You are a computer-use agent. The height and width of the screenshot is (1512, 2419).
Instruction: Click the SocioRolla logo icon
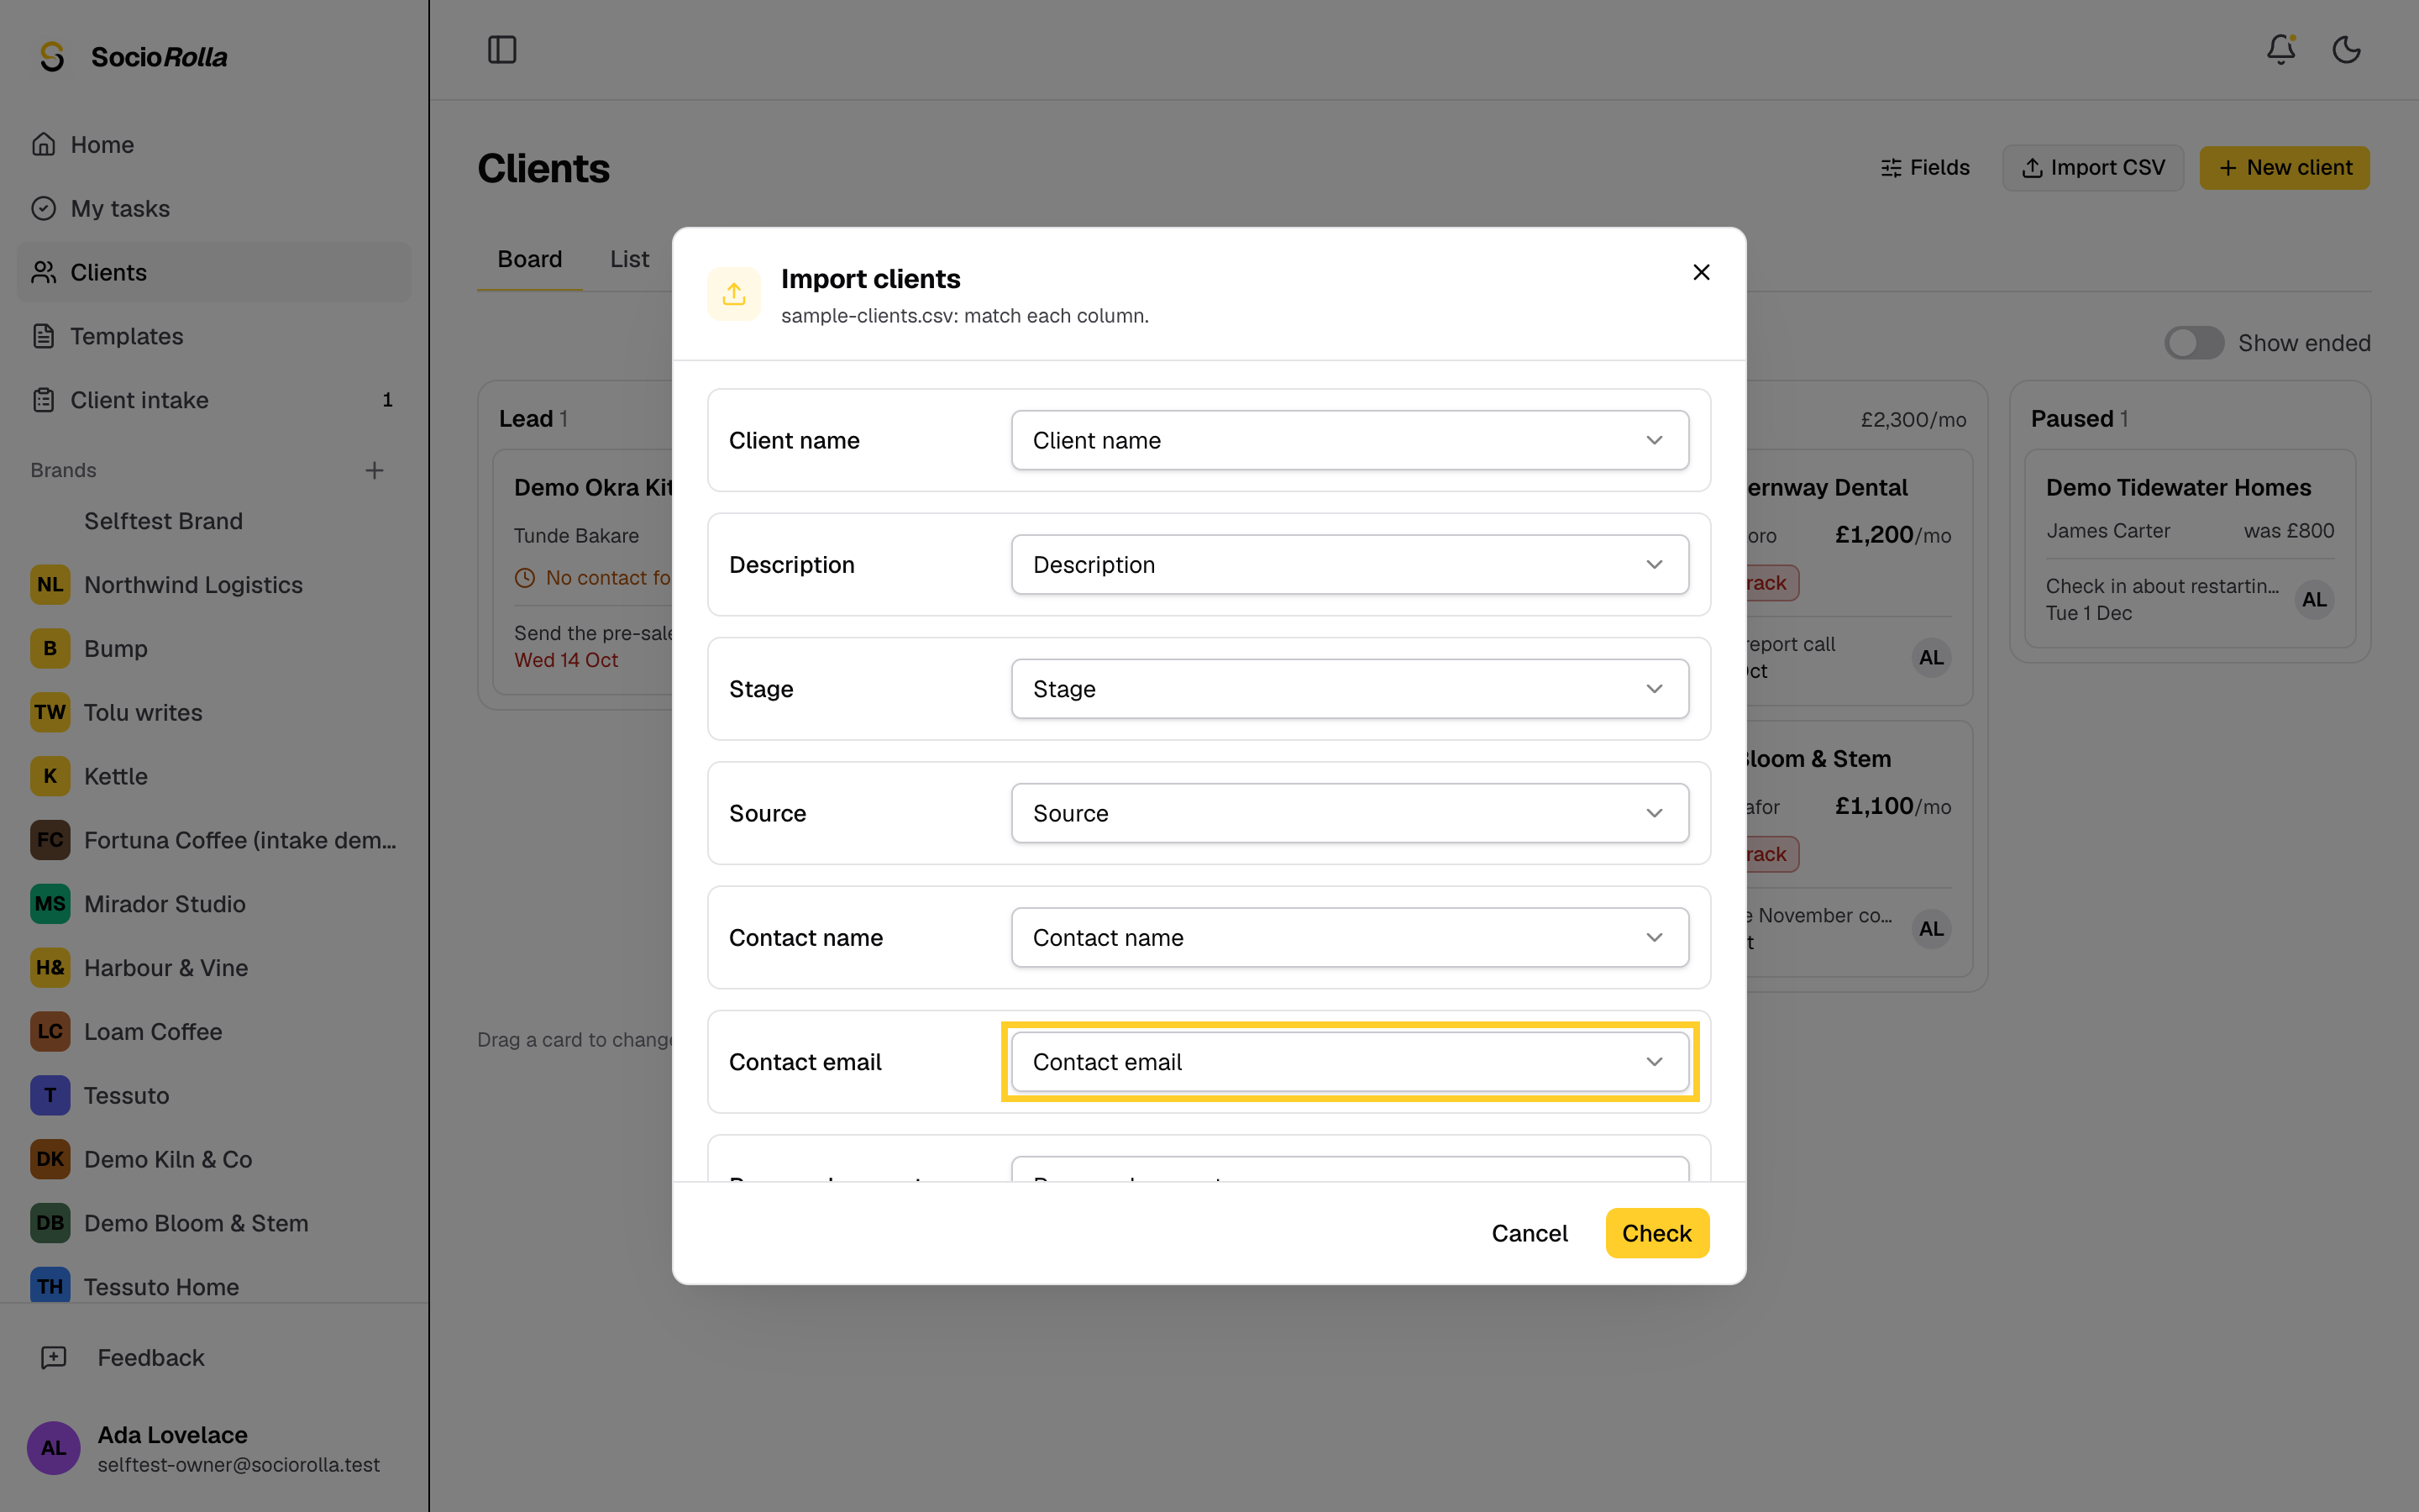click(52, 57)
